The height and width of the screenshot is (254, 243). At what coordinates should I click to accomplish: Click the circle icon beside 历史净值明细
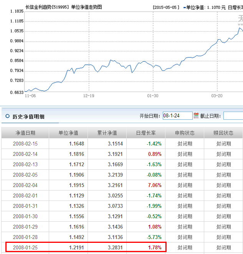coord(7,116)
